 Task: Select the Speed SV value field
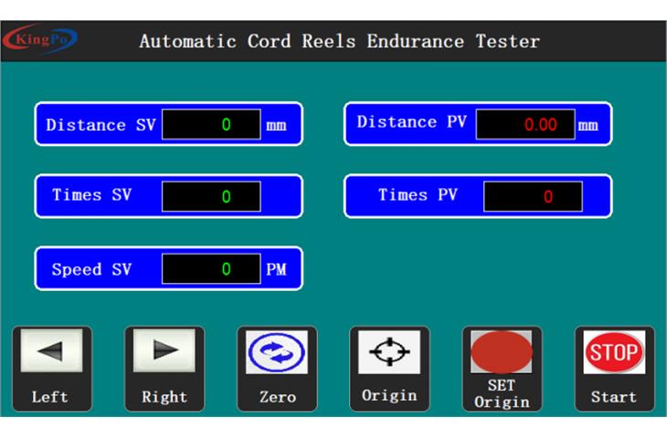point(211,269)
